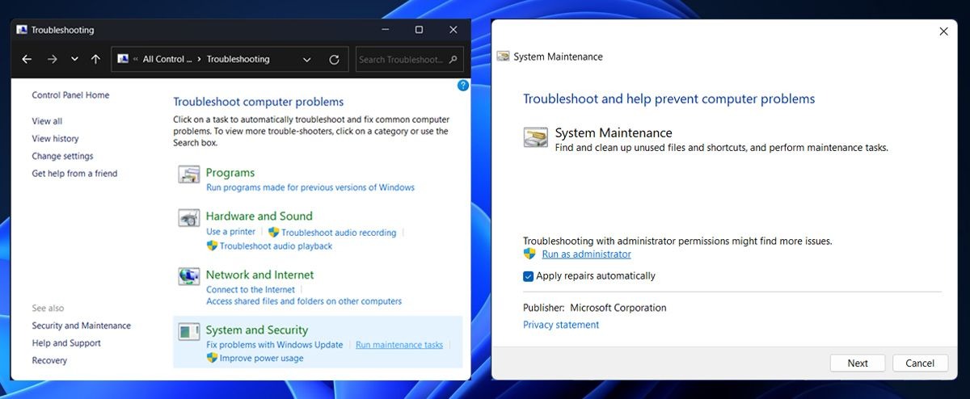The image size is (970, 399).
Task: Click the Run as administrator link
Action: 586,254
